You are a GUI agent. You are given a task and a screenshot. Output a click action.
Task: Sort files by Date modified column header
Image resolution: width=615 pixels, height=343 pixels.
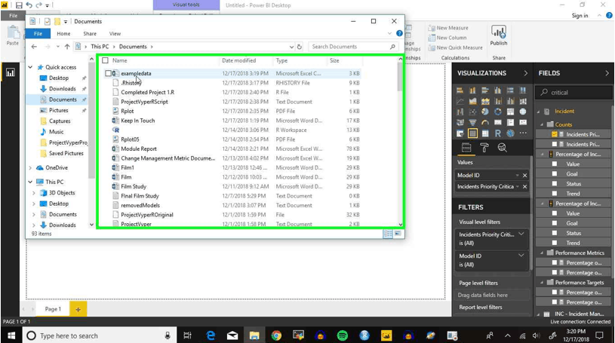coord(239,60)
